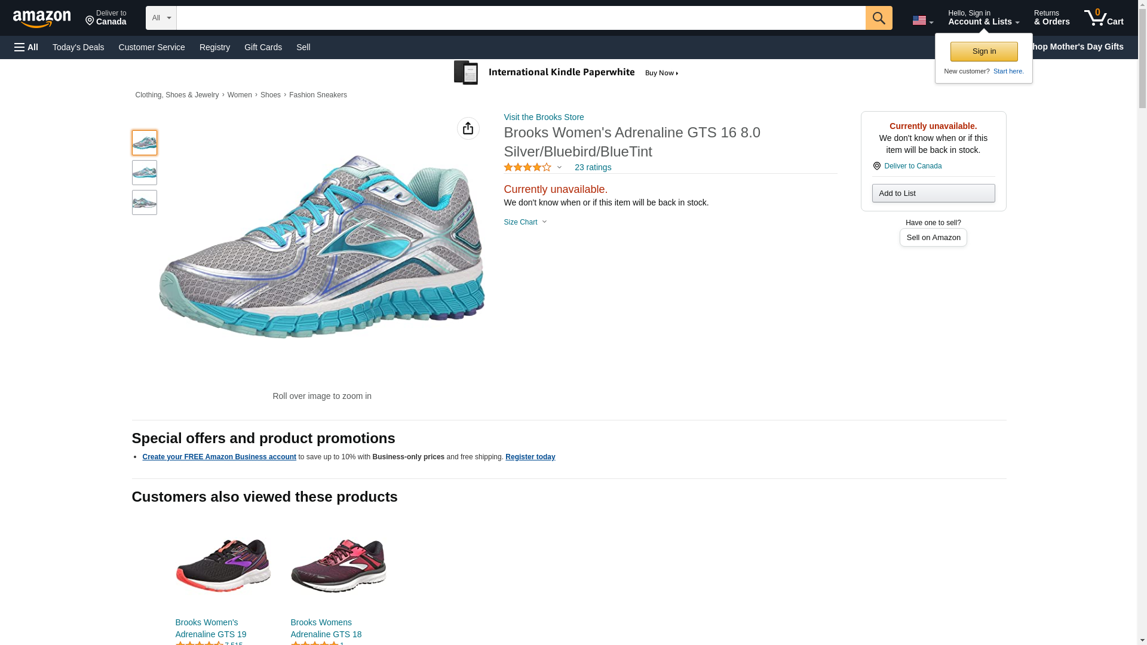The image size is (1147, 645).
Task: Select Gift Cards in navigation bar
Action: [263, 47]
